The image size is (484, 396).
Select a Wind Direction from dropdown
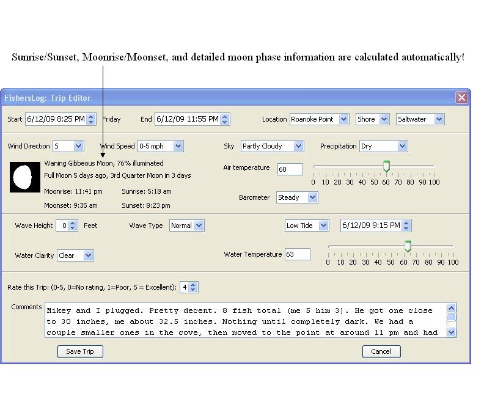pyautogui.click(x=68, y=146)
